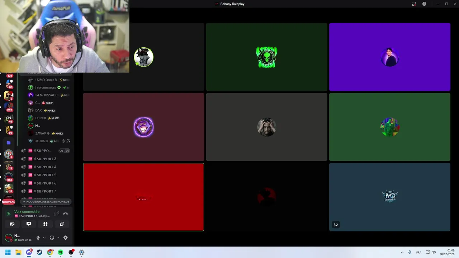The height and width of the screenshot is (258, 459).
Task: Click the FRA language indicator
Action: point(419,252)
